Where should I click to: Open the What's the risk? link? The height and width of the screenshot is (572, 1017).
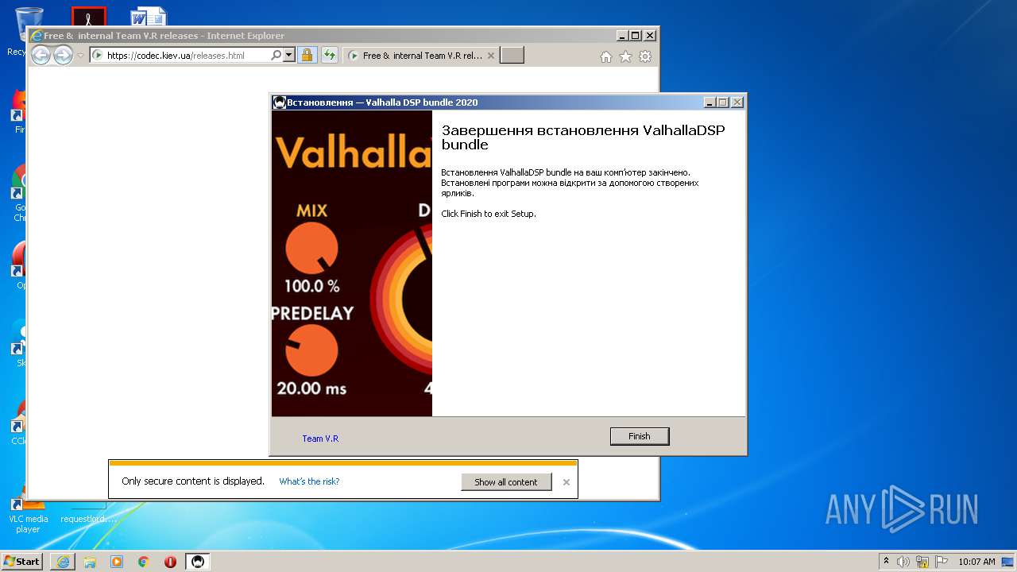pos(309,481)
